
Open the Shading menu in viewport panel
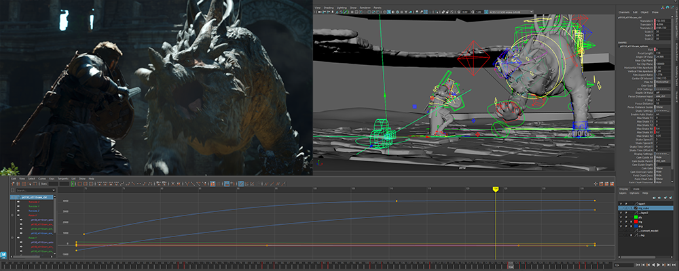point(328,7)
